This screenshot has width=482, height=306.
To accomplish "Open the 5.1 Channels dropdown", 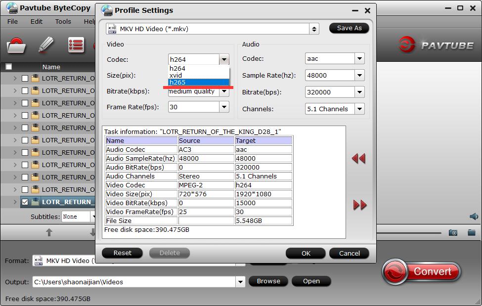I will [359, 109].
